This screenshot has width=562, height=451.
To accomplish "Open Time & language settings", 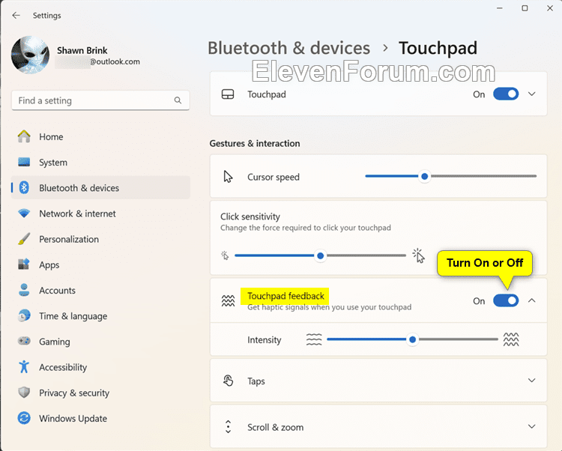I will pos(100,316).
